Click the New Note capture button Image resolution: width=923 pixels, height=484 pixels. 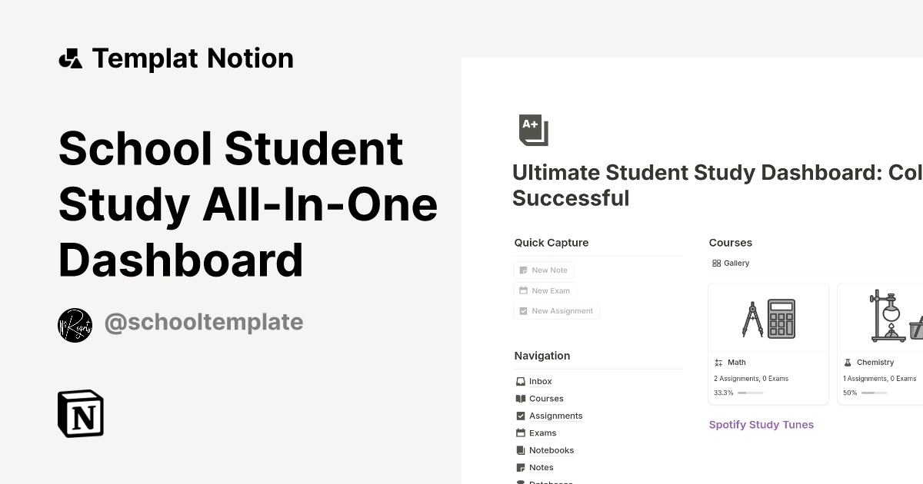pyautogui.click(x=544, y=270)
